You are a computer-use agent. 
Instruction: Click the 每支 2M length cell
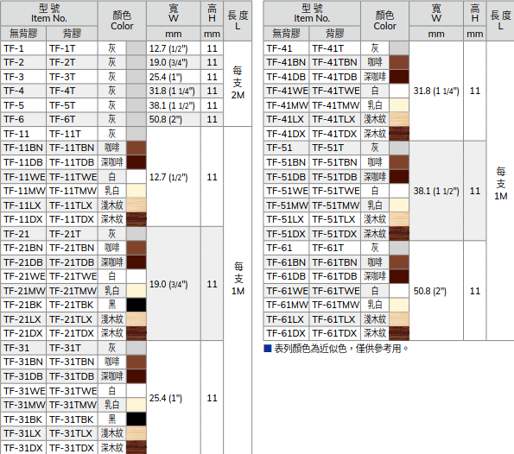[238, 84]
